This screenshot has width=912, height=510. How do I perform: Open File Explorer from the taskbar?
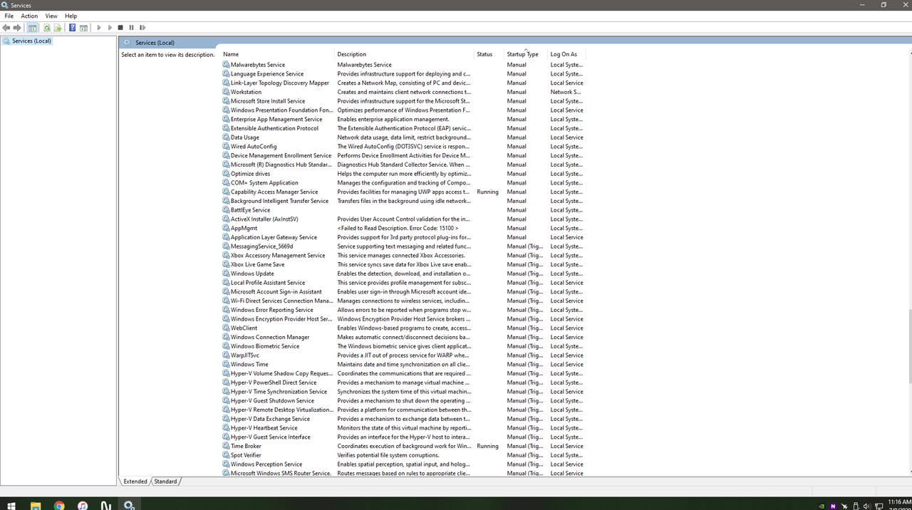click(x=36, y=506)
